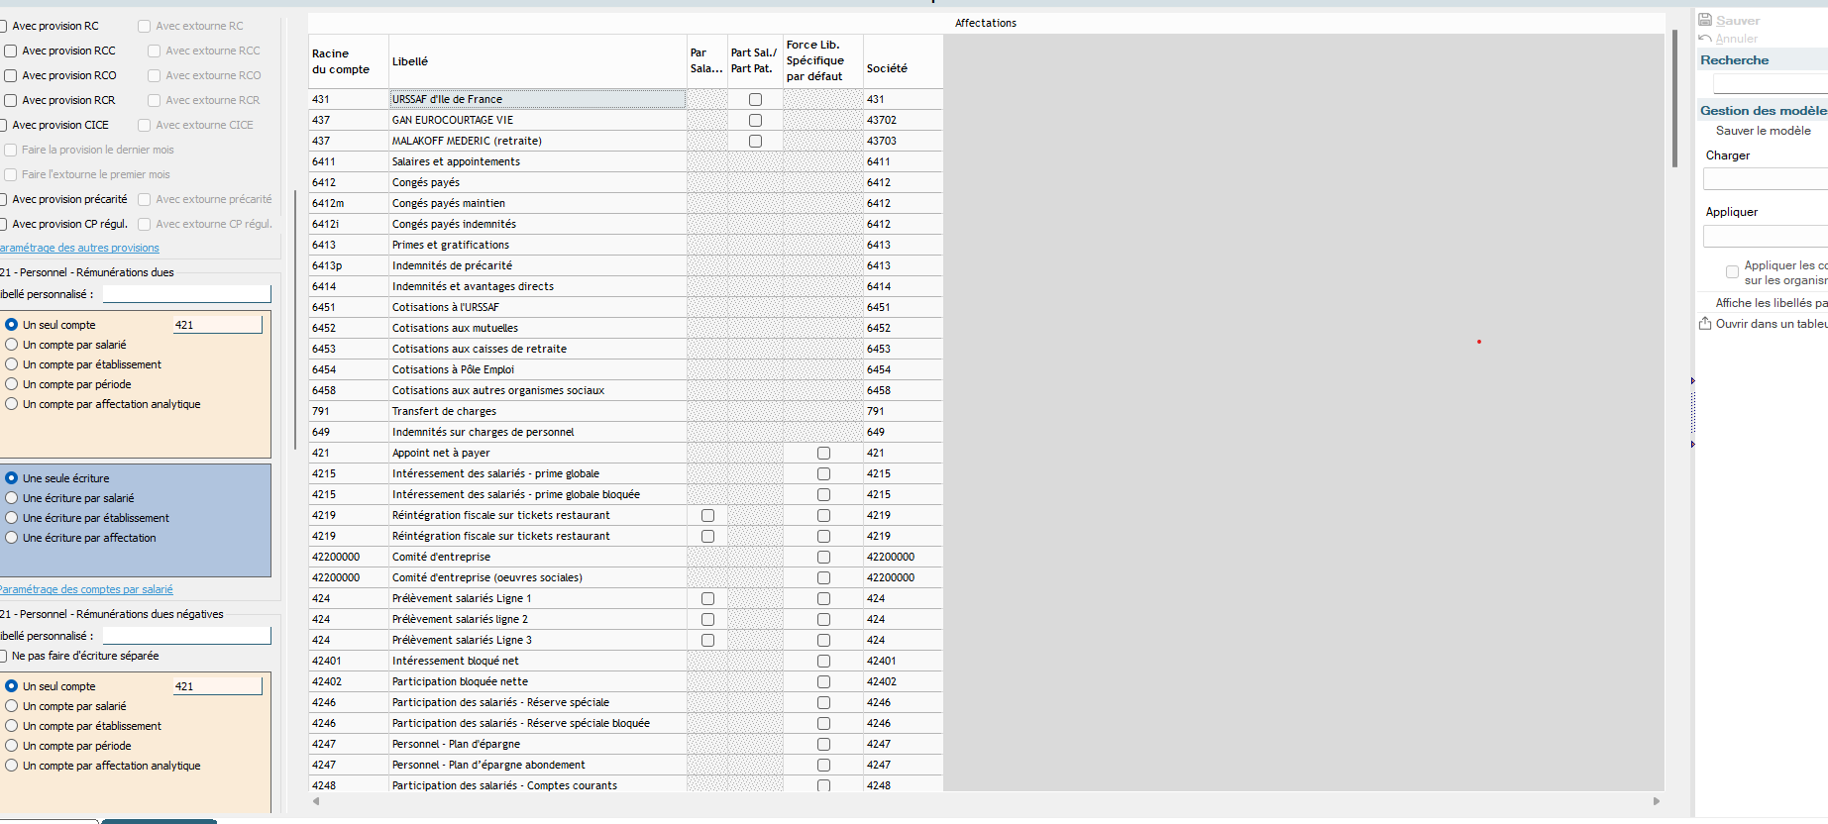Image resolution: width=1828 pixels, height=824 pixels.
Task: Check Par Sala box for Prélèvement salariés Ligne 1
Action: pos(707,598)
